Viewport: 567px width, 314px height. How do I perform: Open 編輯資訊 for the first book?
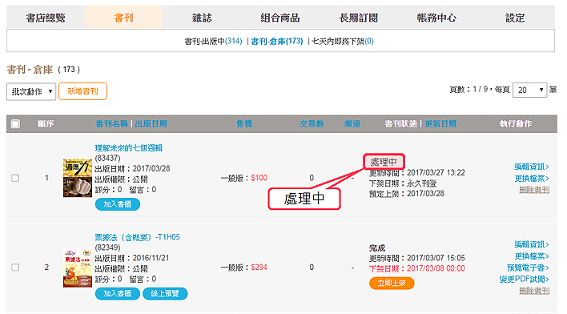532,167
